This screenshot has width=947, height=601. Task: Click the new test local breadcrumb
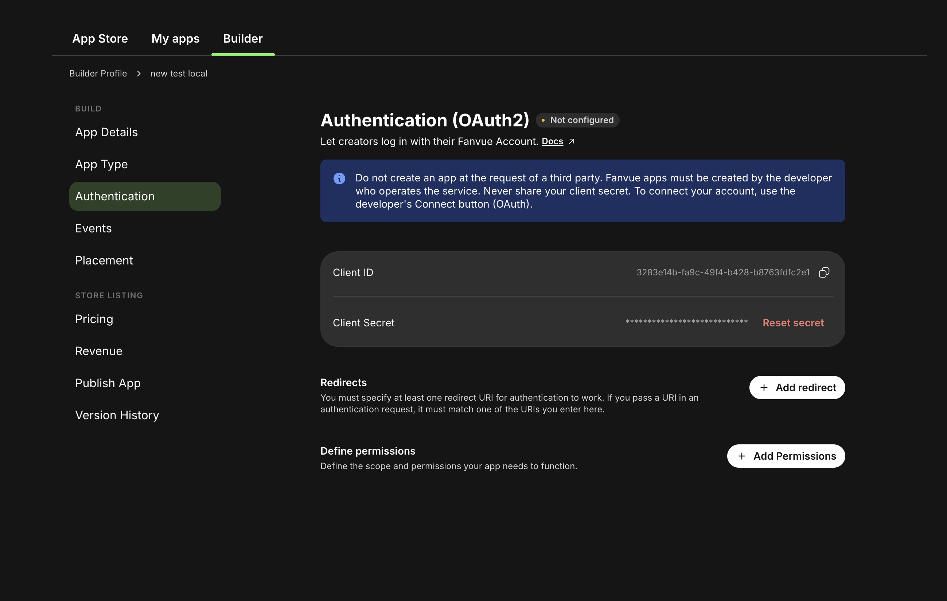179,74
